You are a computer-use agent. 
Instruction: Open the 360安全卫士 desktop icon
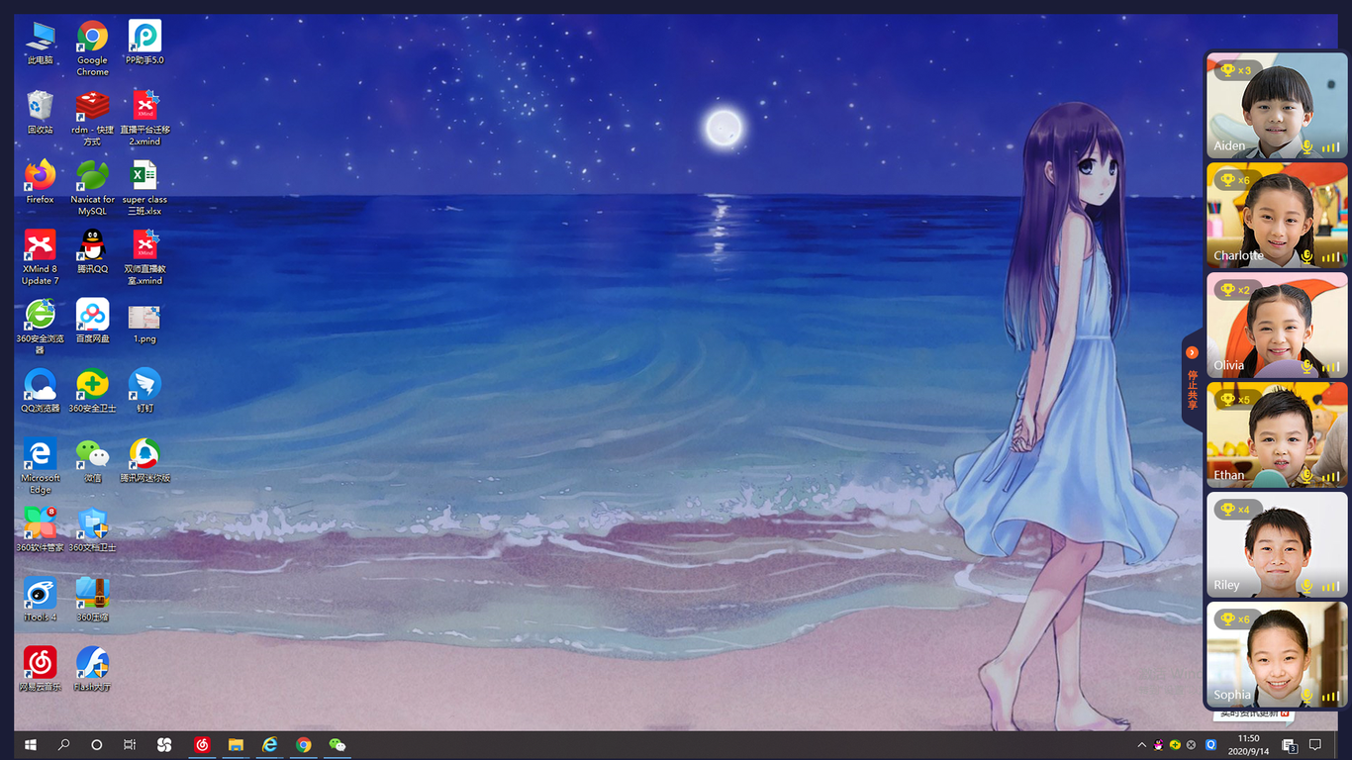click(x=92, y=390)
